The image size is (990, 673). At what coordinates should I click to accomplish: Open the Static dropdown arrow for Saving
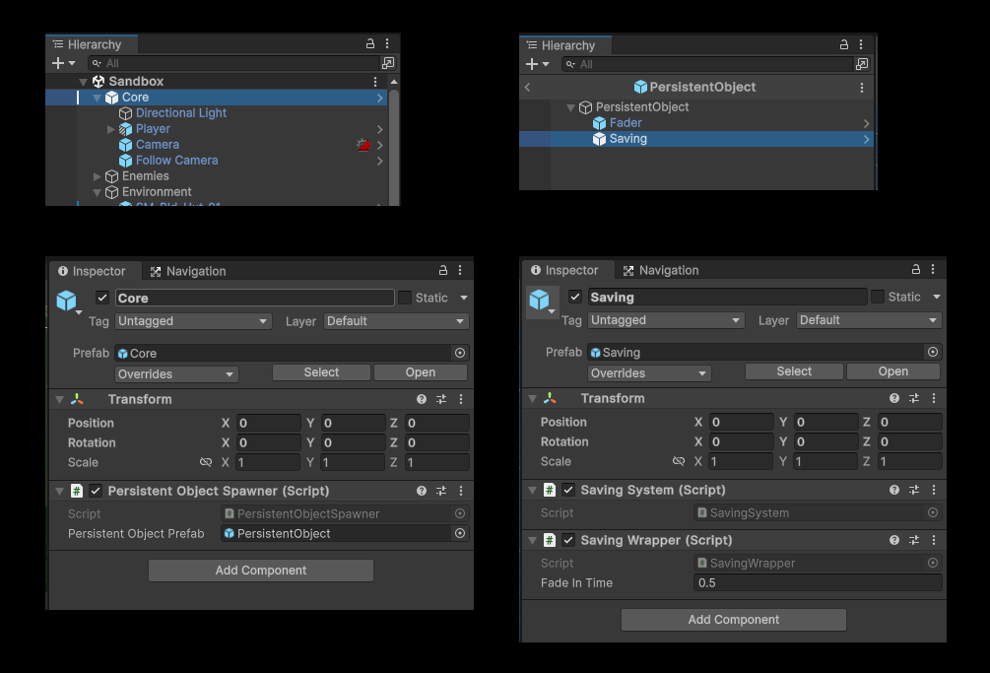tap(937, 297)
